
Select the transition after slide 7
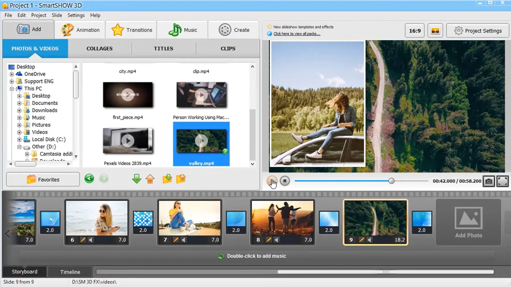point(236,222)
